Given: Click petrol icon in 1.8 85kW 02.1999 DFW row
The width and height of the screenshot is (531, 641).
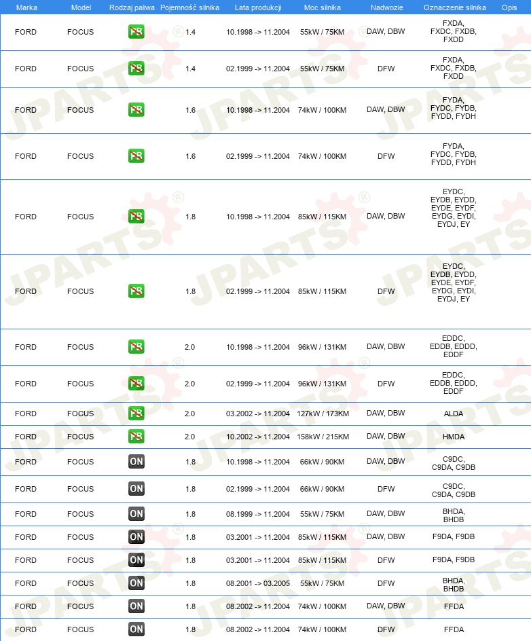Looking at the screenshot, I should [136, 291].
